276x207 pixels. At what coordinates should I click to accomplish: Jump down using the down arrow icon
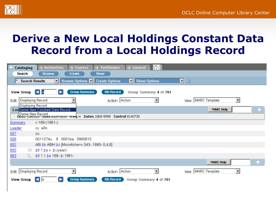[259, 109]
